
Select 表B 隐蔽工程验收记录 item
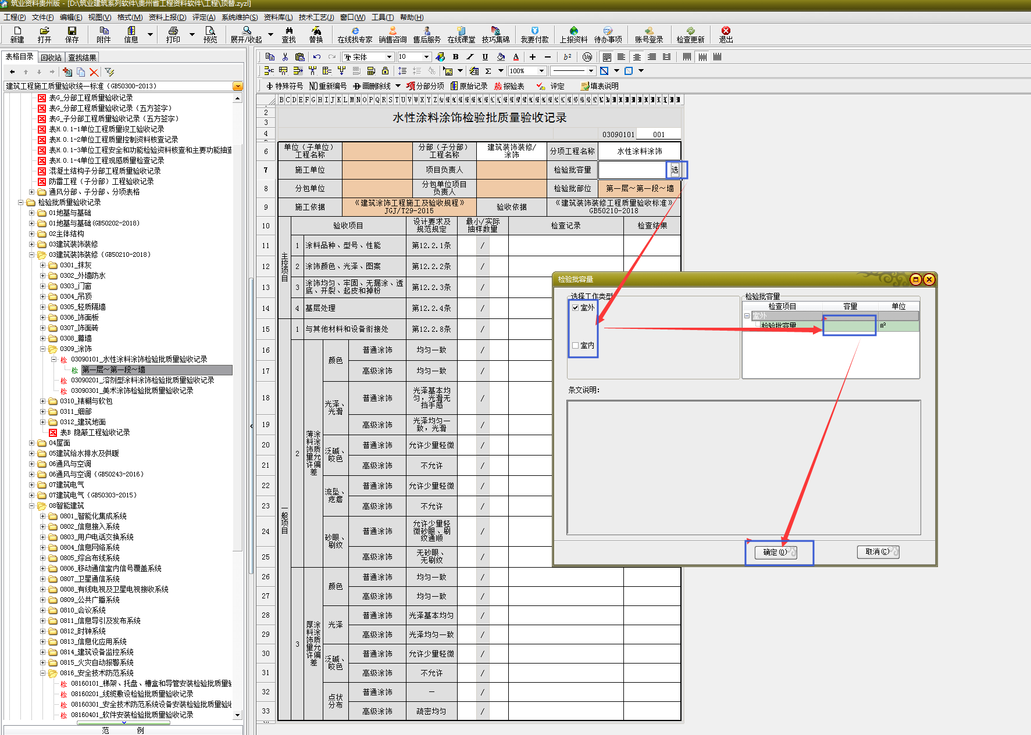pos(95,432)
